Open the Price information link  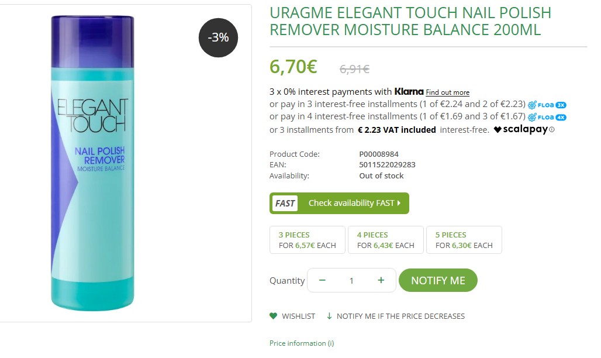click(x=302, y=343)
